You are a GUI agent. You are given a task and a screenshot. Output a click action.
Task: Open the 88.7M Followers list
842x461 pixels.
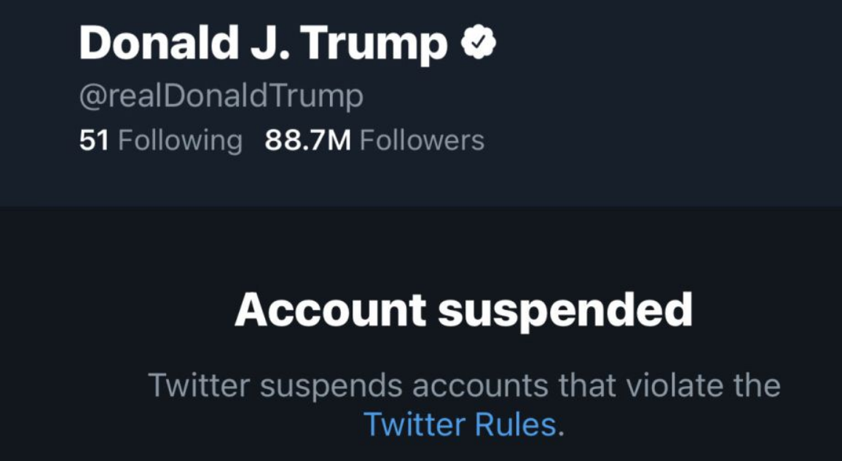click(x=374, y=140)
